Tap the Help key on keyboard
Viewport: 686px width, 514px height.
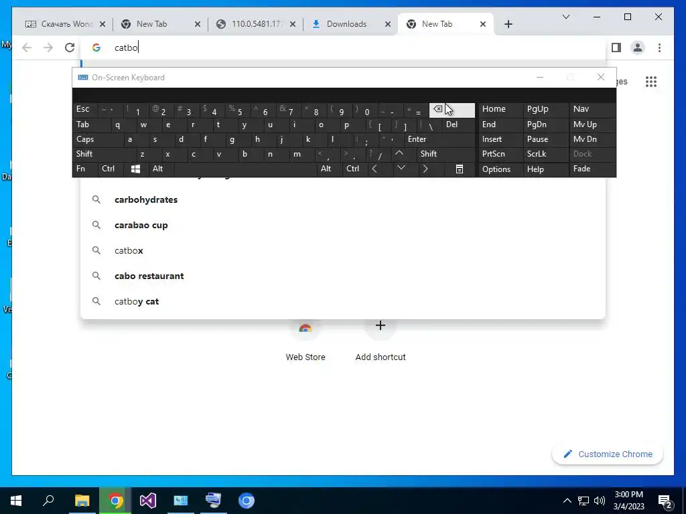545,169
